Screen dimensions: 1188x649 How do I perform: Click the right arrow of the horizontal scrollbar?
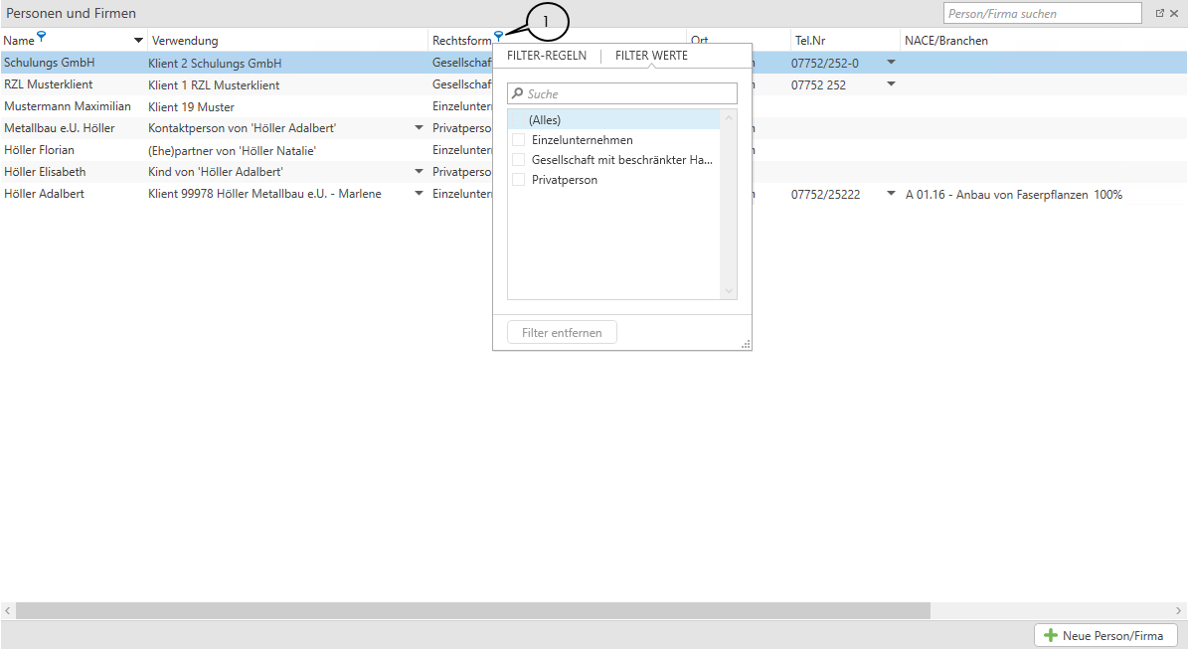tap(1180, 610)
